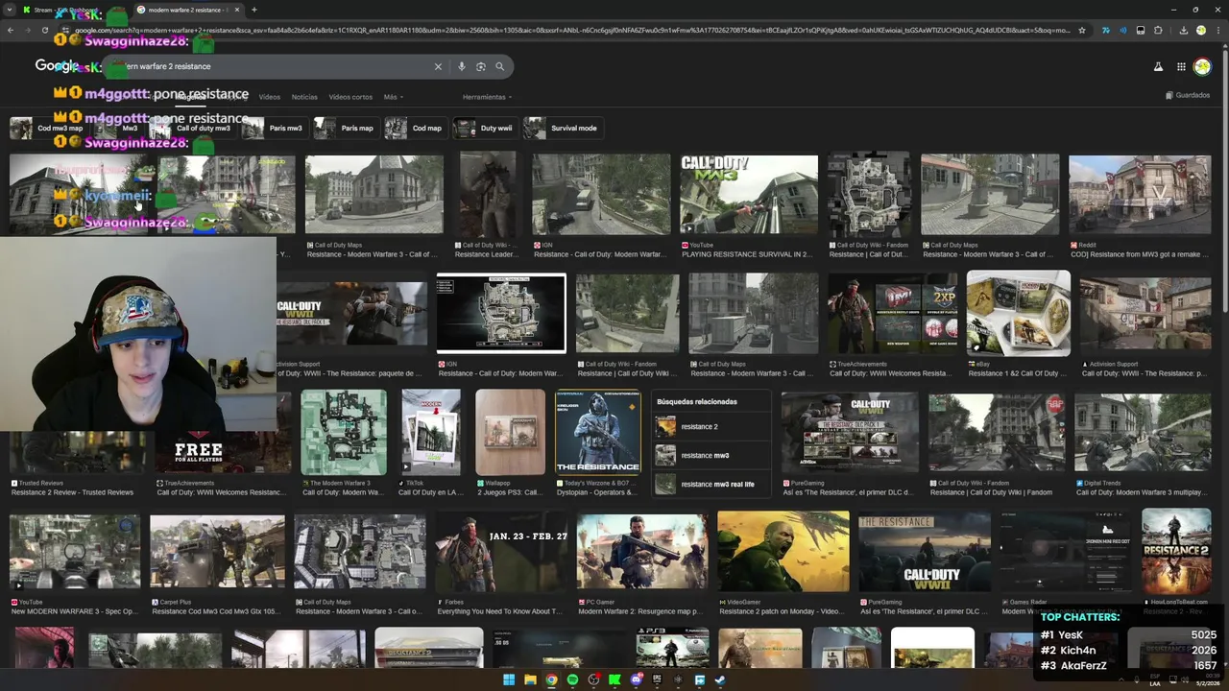Filter images by Paris mw3 chip

pos(275,128)
